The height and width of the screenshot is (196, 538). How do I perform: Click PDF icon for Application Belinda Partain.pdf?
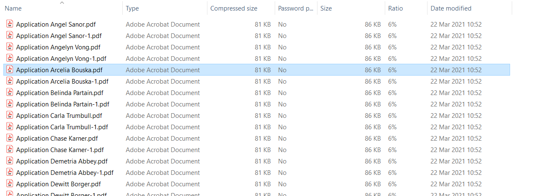coord(9,93)
